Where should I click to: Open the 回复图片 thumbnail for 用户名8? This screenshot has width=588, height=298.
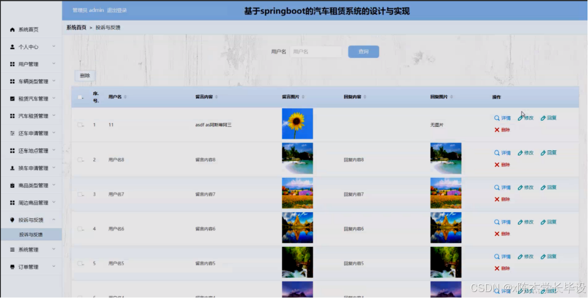click(x=446, y=158)
